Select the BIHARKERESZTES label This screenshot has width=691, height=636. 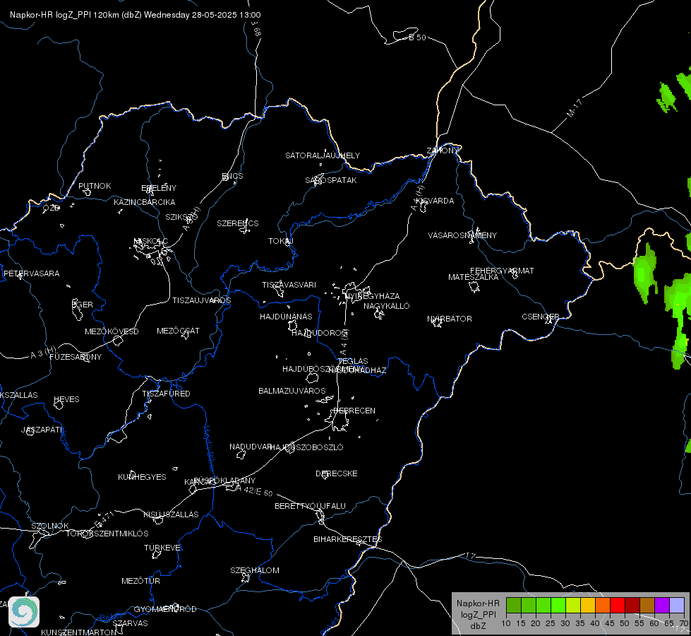[x=348, y=539]
